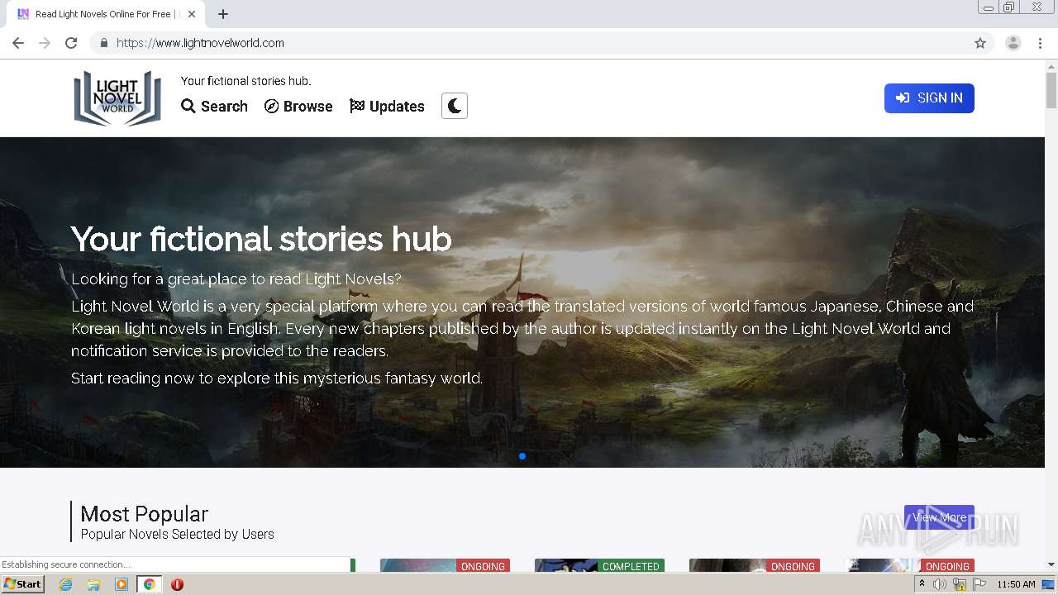Open the Updates menu item
Viewport: 1058px width, 595px height.
click(x=387, y=107)
